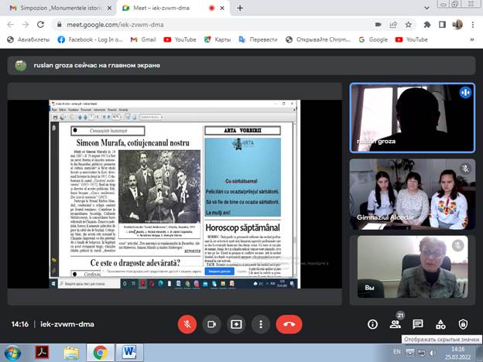483x362 pixels.
Task: Open the YouTube bookmark after Gmail
Action: [x=180, y=39]
